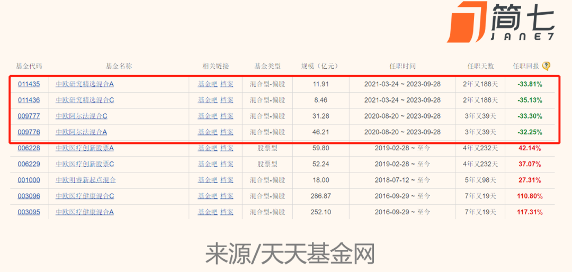Select the 5年又98天 tenure cell
Image resolution: width=572 pixels, height=272 pixels.
[x=480, y=180]
